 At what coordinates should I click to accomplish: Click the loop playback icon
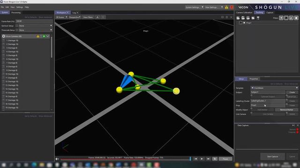[215, 159]
